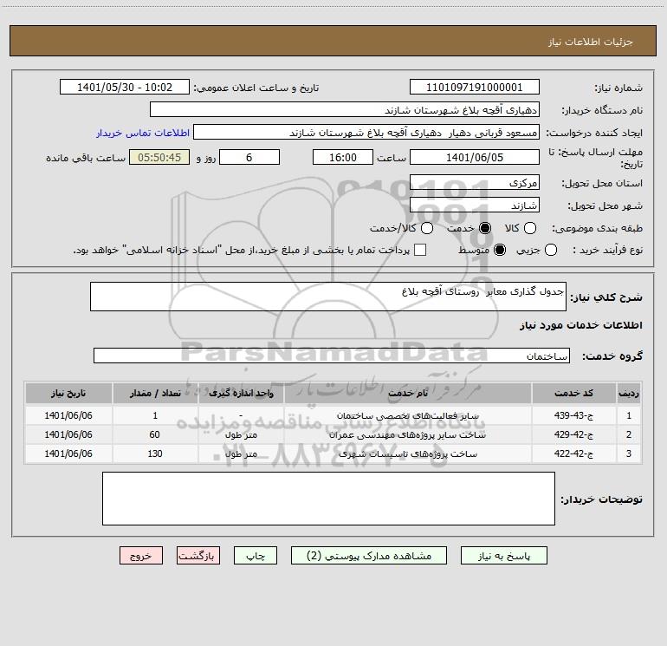Click the deadline date field 1401/06/05

[475, 157]
